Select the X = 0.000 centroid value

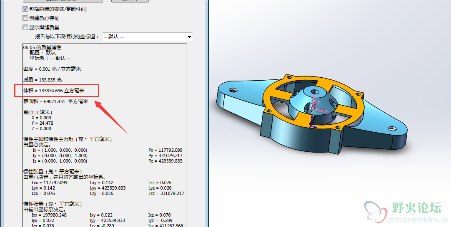point(42,118)
